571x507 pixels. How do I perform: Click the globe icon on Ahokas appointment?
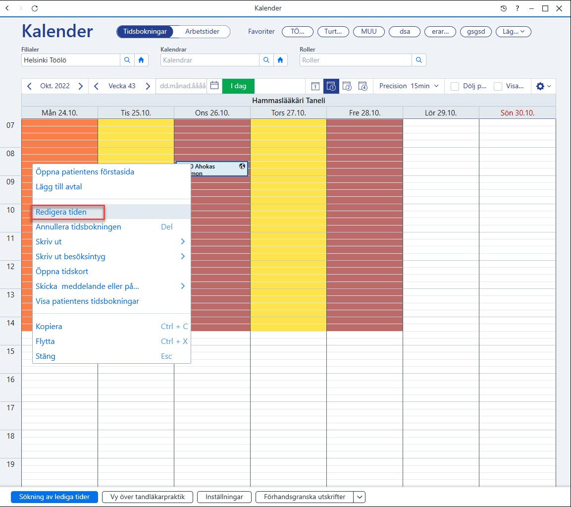coord(242,166)
